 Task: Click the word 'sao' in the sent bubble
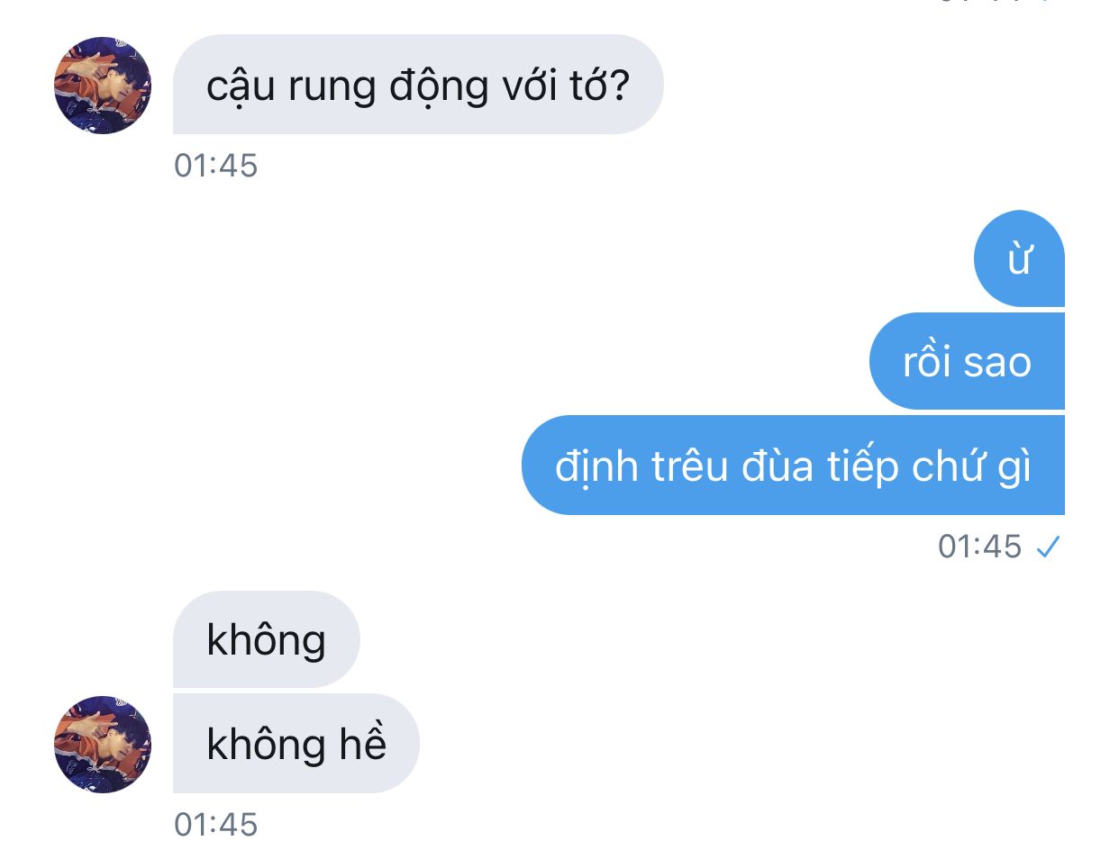[997, 363]
